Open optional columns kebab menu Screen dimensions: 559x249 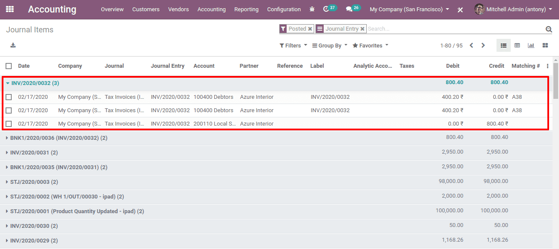click(x=548, y=66)
